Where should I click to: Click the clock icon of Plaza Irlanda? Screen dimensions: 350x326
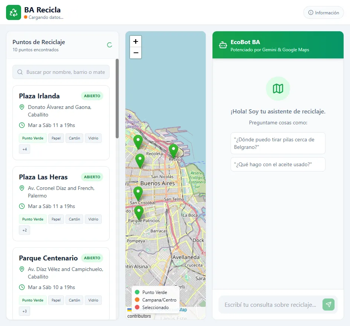tap(21, 125)
